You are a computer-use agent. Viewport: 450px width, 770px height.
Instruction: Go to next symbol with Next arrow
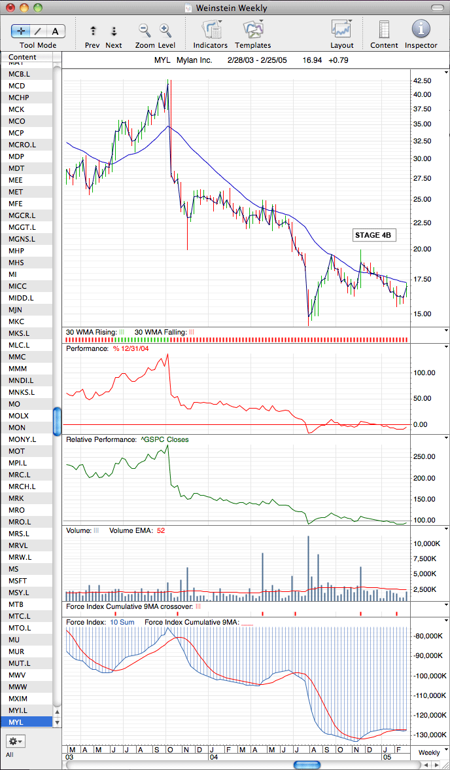[x=113, y=31]
